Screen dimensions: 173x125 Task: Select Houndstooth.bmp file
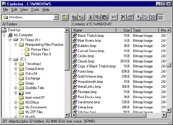click(90, 82)
